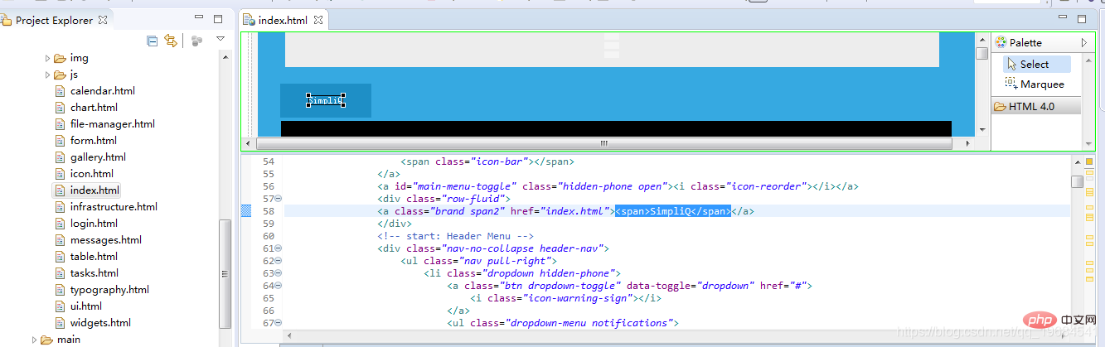Screen dimensions: 1105x347
Task: Toggle Link with Editor in Project Explorer
Action: [x=171, y=40]
